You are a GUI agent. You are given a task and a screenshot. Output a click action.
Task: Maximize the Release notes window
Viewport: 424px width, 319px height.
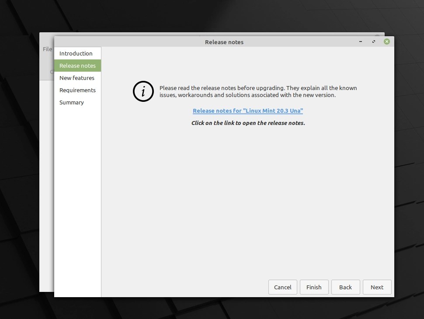click(374, 42)
